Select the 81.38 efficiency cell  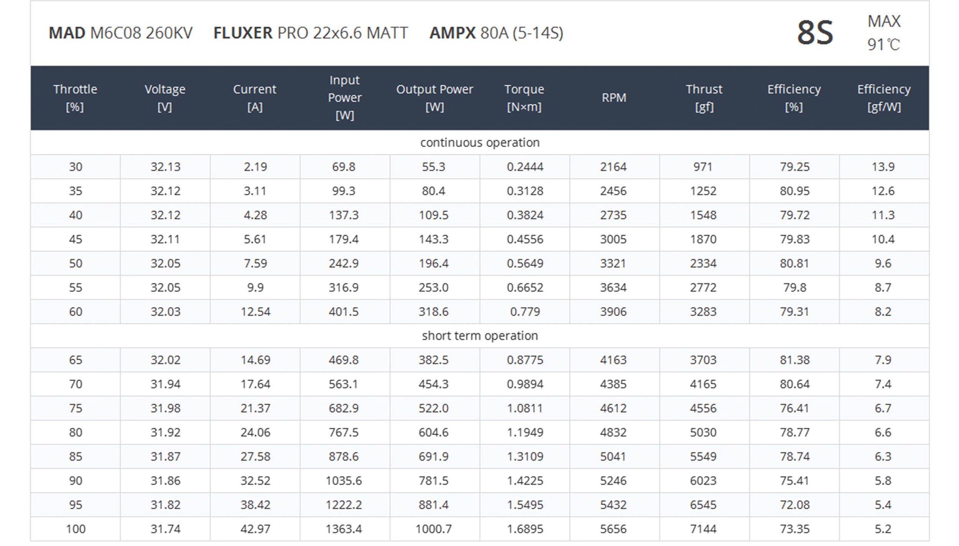794,360
